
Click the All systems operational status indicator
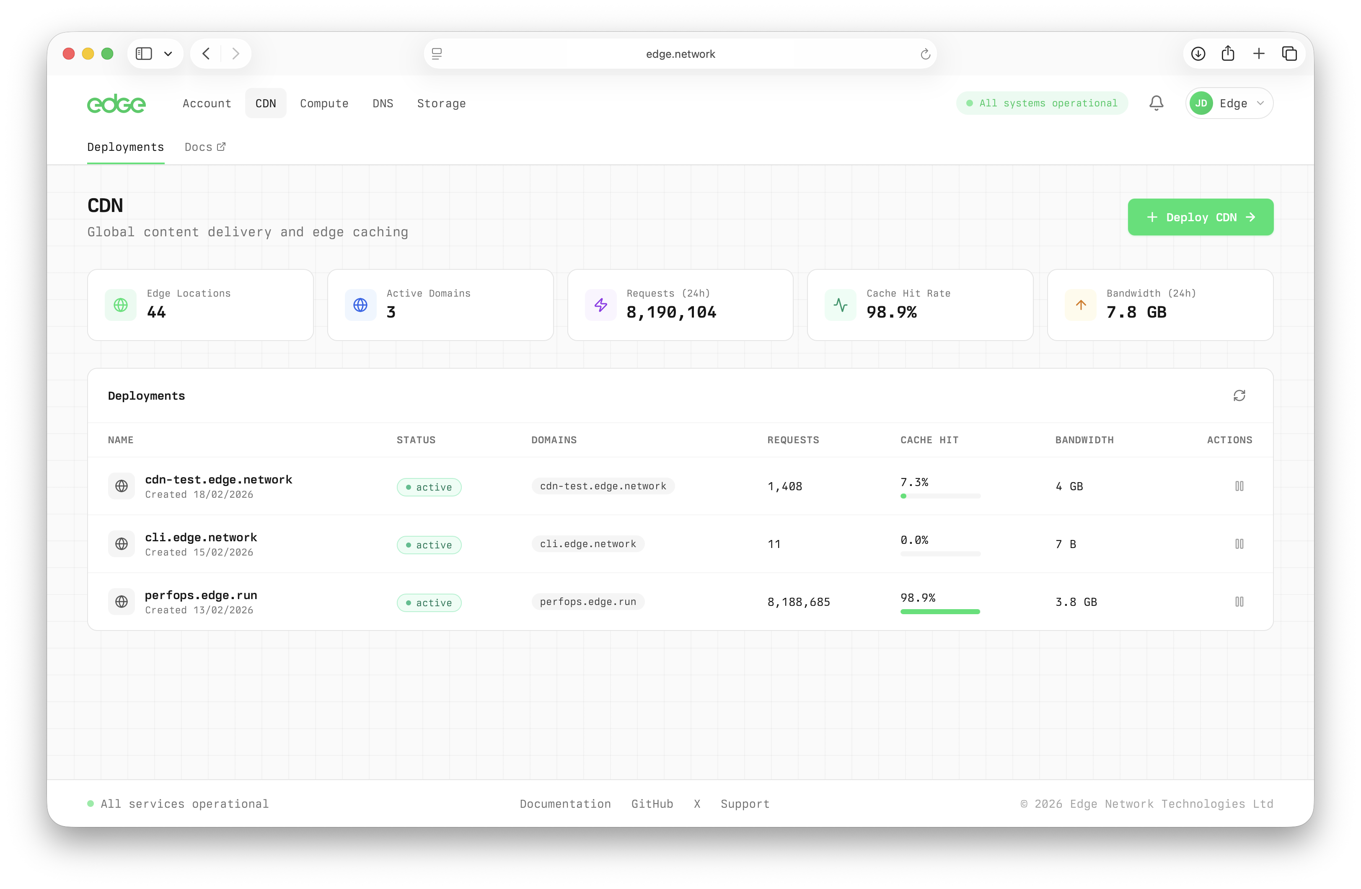tap(1041, 103)
